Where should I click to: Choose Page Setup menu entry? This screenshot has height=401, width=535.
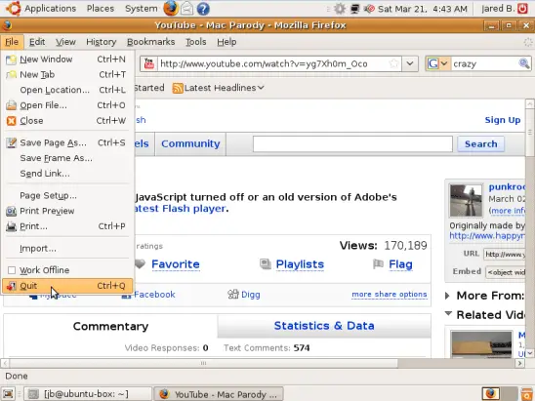click(67, 196)
